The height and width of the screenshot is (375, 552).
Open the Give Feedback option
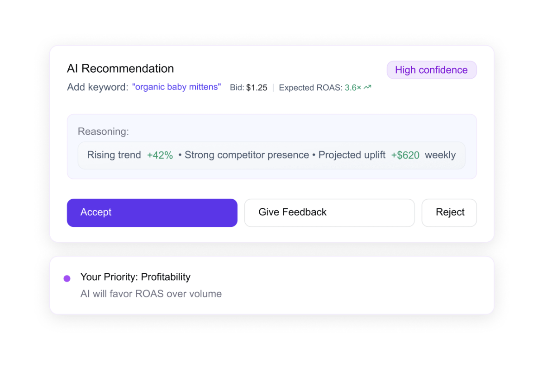point(329,213)
